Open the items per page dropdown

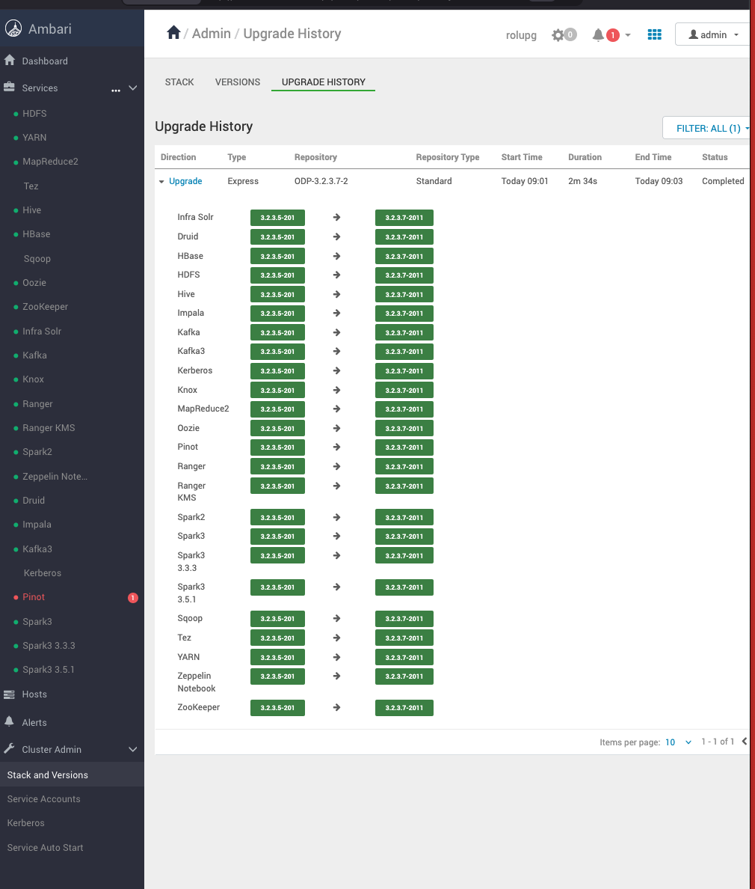pyautogui.click(x=678, y=742)
